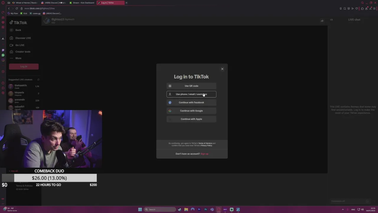Open Instagram in the Opera sidebar

pos(3,60)
